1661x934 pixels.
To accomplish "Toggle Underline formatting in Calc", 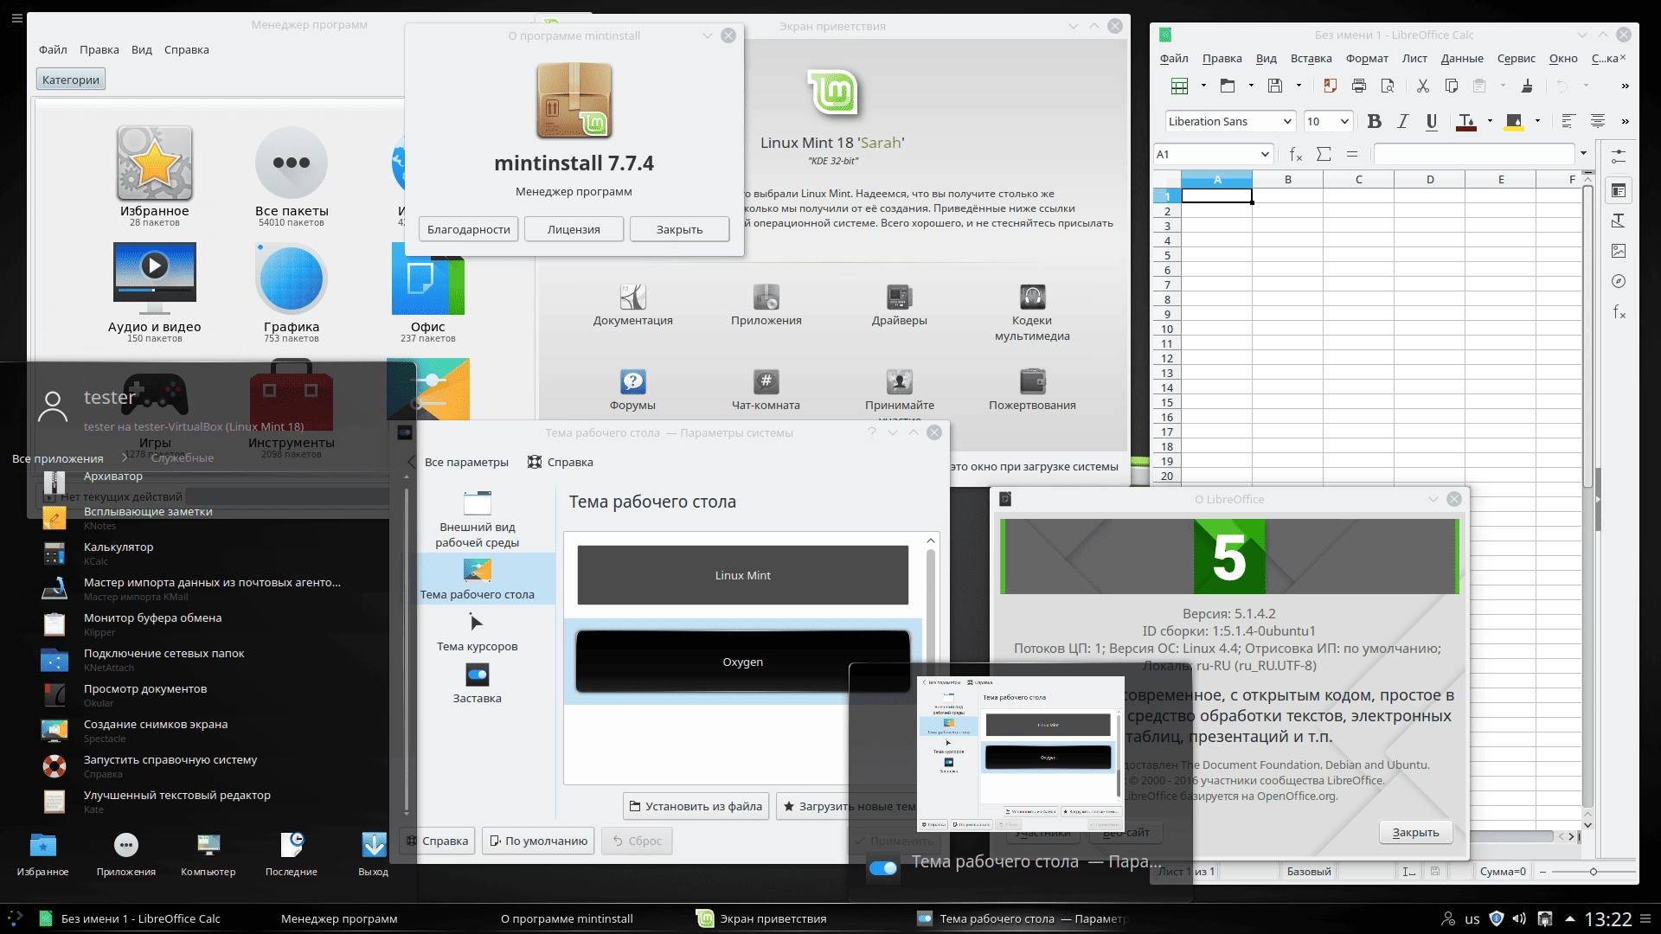I will (x=1432, y=121).
